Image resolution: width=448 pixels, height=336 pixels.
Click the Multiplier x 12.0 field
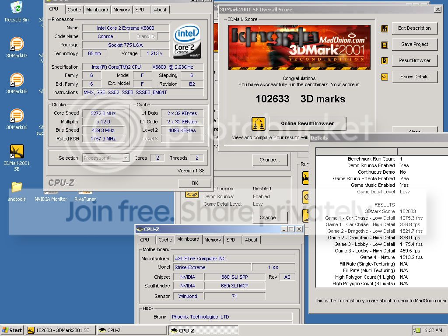click(103, 122)
